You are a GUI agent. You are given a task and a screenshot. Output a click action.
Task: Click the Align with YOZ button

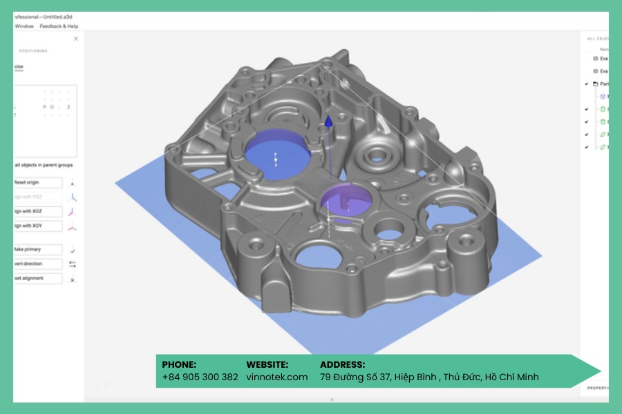pos(38,197)
